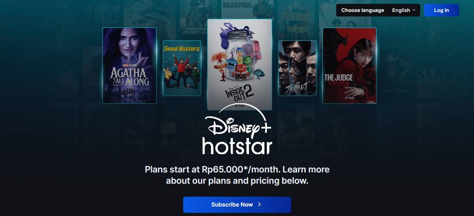The height and width of the screenshot is (216, 474).
Task: Click the 21 Sep date on The Judge
Action: [x=349, y=98]
